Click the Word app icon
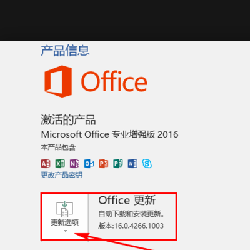This screenshot has height=250, width=250. pyautogui.click(x=132, y=164)
